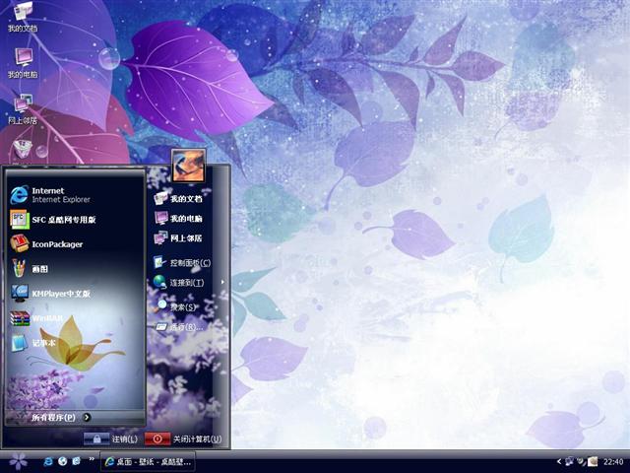Click the flower Start button on the taskbar
The height and width of the screenshot is (473, 630).
pyautogui.click(x=18, y=460)
